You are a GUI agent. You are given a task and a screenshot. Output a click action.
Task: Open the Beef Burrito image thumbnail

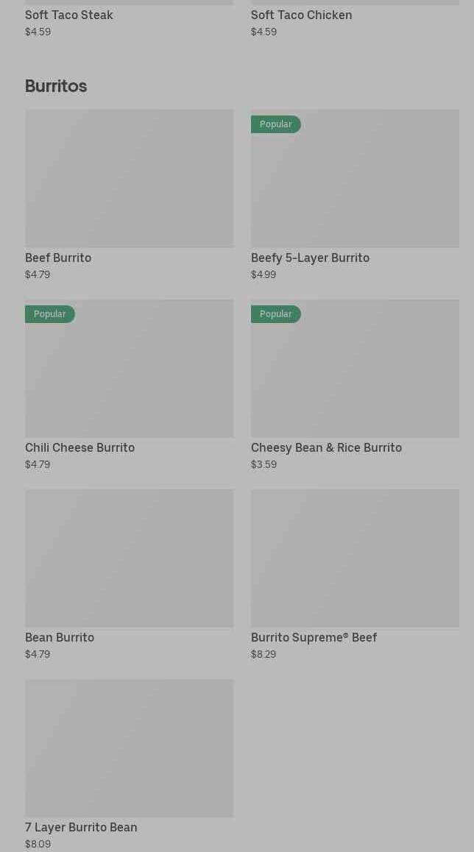tap(129, 178)
